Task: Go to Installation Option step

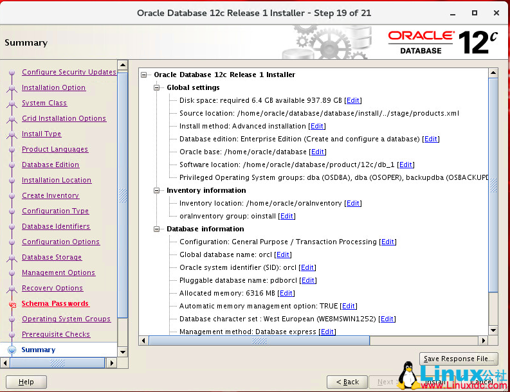Action: pyautogui.click(x=53, y=88)
